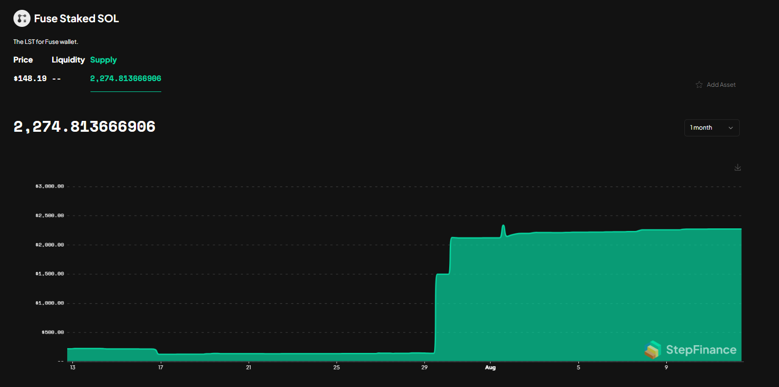Click the large 2,274.813666906 headline number
Screen dimensions: 779x387
pos(84,127)
